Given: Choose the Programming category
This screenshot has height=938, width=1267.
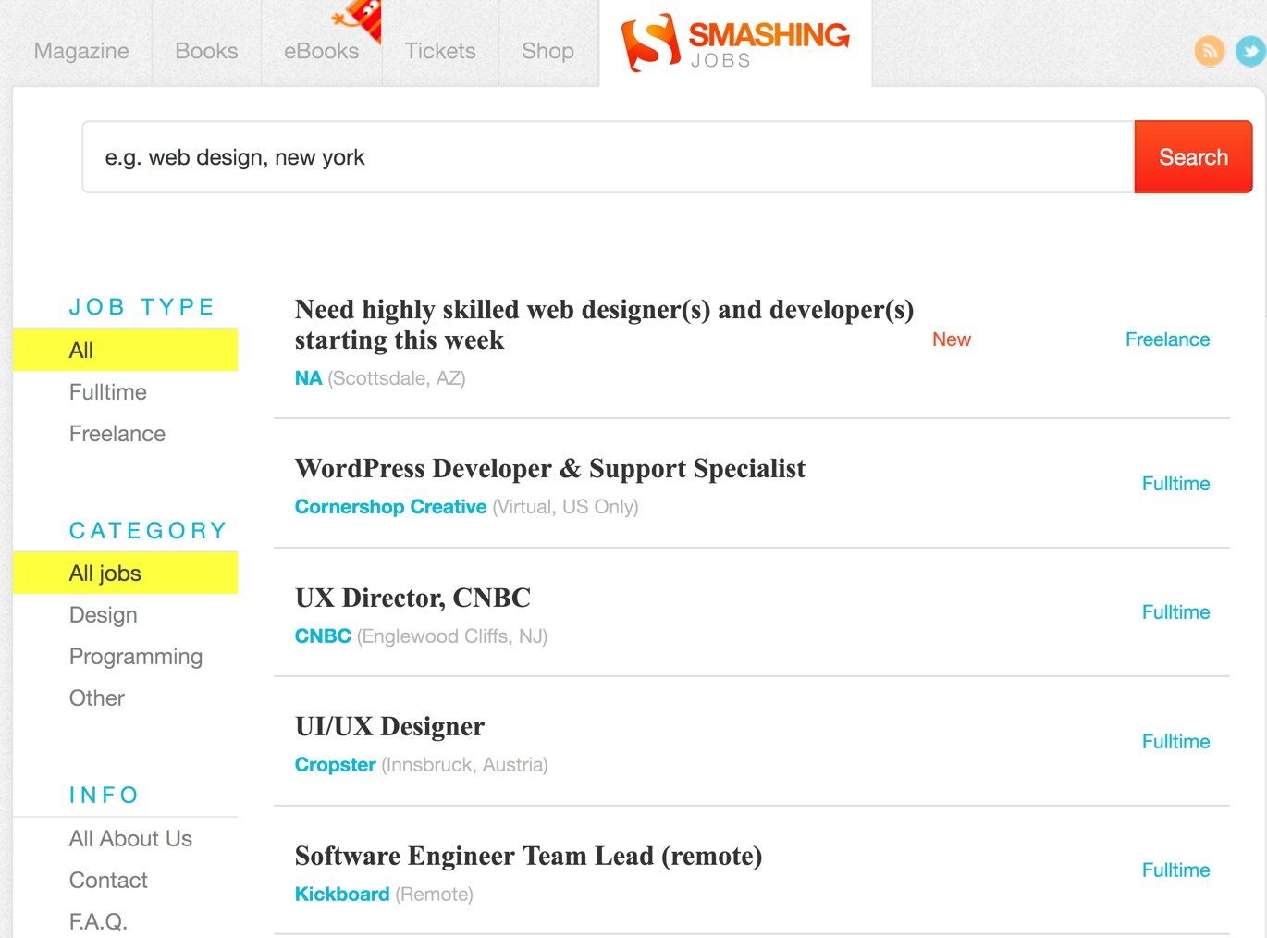Looking at the screenshot, I should click(136, 657).
